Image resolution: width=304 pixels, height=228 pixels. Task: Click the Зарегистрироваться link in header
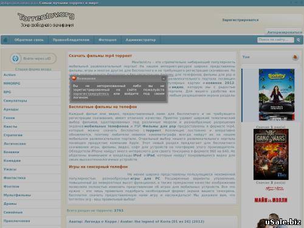coord(240,20)
